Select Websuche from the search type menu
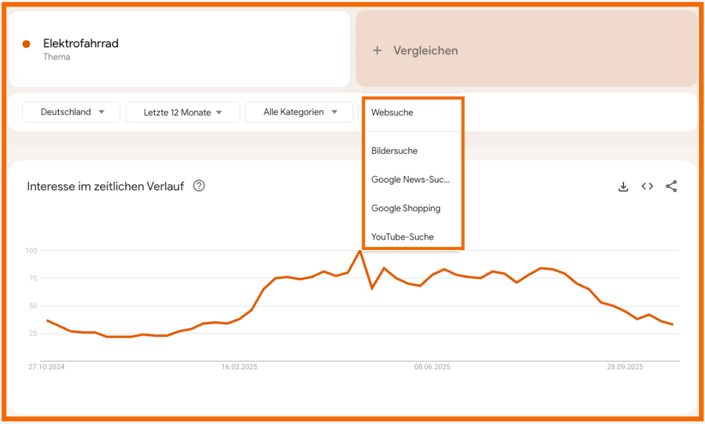Screen dimensions: 705x424 coord(392,113)
